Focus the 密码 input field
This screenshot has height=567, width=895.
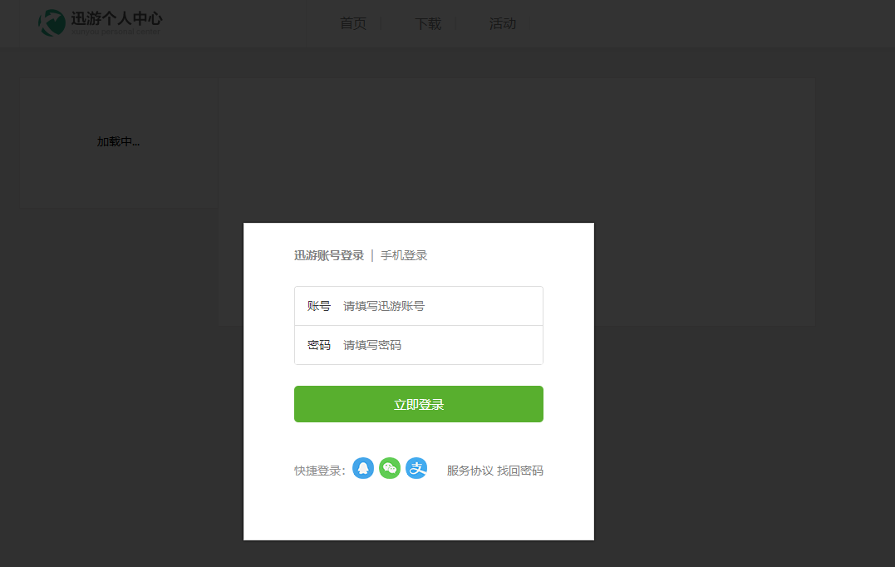click(x=418, y=345)
